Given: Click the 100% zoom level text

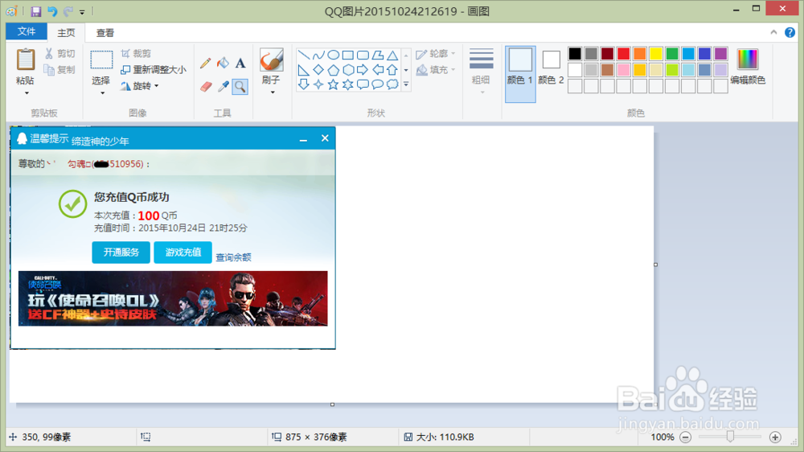Looking at the screenshot, I should point(662,438).
